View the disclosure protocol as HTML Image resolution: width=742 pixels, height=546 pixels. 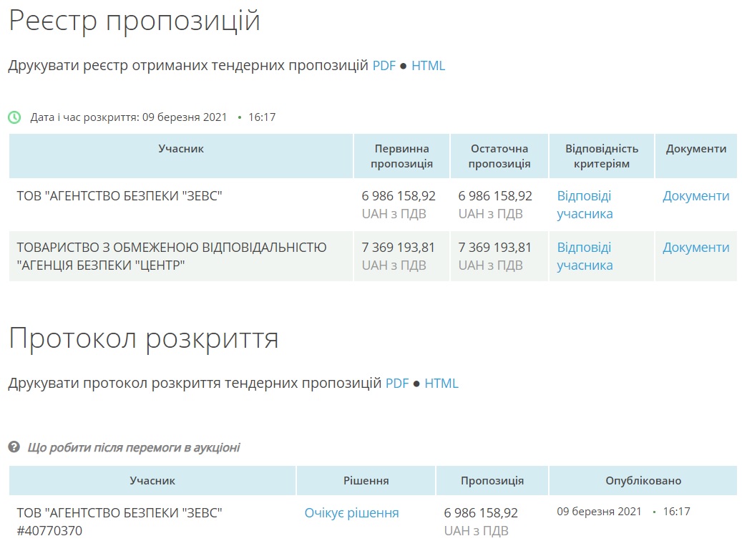point(441,384)
